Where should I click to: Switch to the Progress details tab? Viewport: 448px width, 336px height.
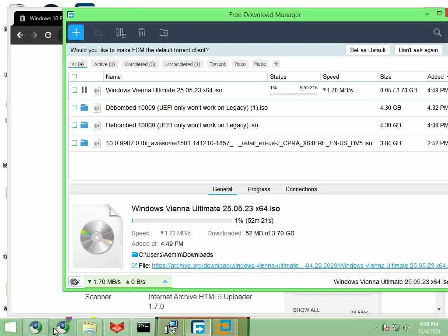259,189
